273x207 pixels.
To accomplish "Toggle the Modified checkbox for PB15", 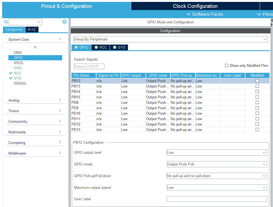I will point(257,97).
